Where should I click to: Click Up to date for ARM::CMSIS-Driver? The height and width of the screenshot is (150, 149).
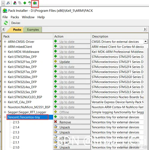pos(72,42)
